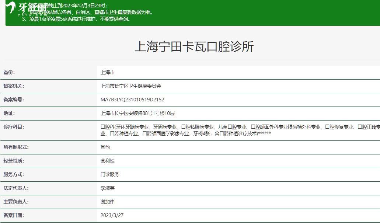Click the notice line mentioning 2023年12月3日23时
The image size is (380, 223).
65,6
